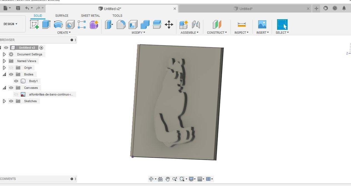Select the Split Body tool
This screenshot has height=186, width=351.
(157, 25)
